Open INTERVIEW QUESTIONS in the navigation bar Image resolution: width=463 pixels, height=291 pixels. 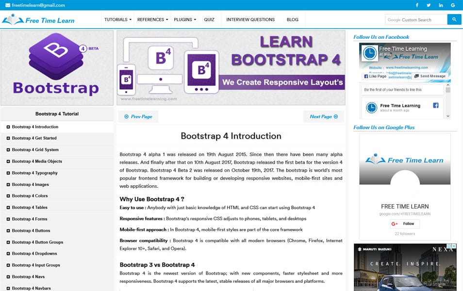pos(250,19)
